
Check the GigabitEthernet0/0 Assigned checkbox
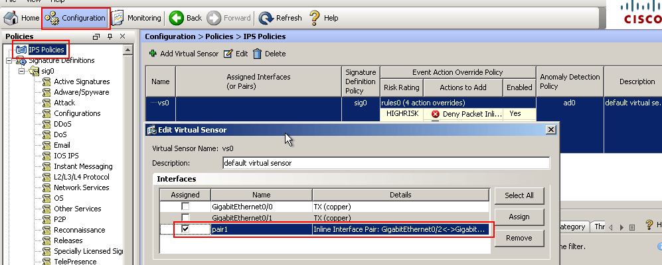pos(185,207)
